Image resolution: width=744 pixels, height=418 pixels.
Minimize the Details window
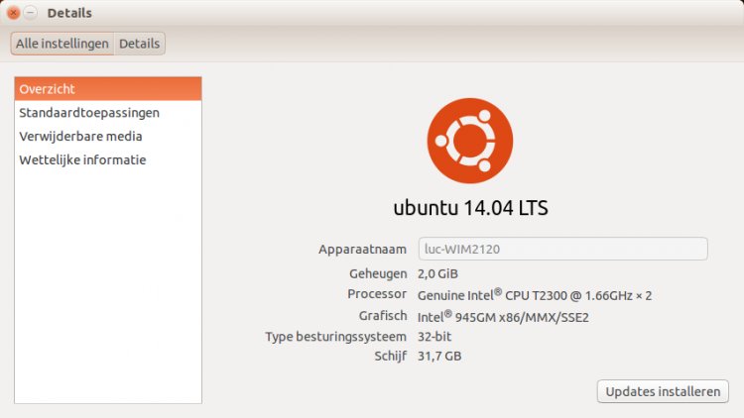tap(31, 13)
